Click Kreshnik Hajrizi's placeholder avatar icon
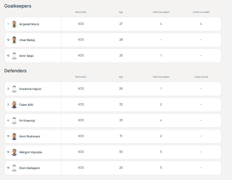Screen dimensions: 232x180 click(14, 89)
